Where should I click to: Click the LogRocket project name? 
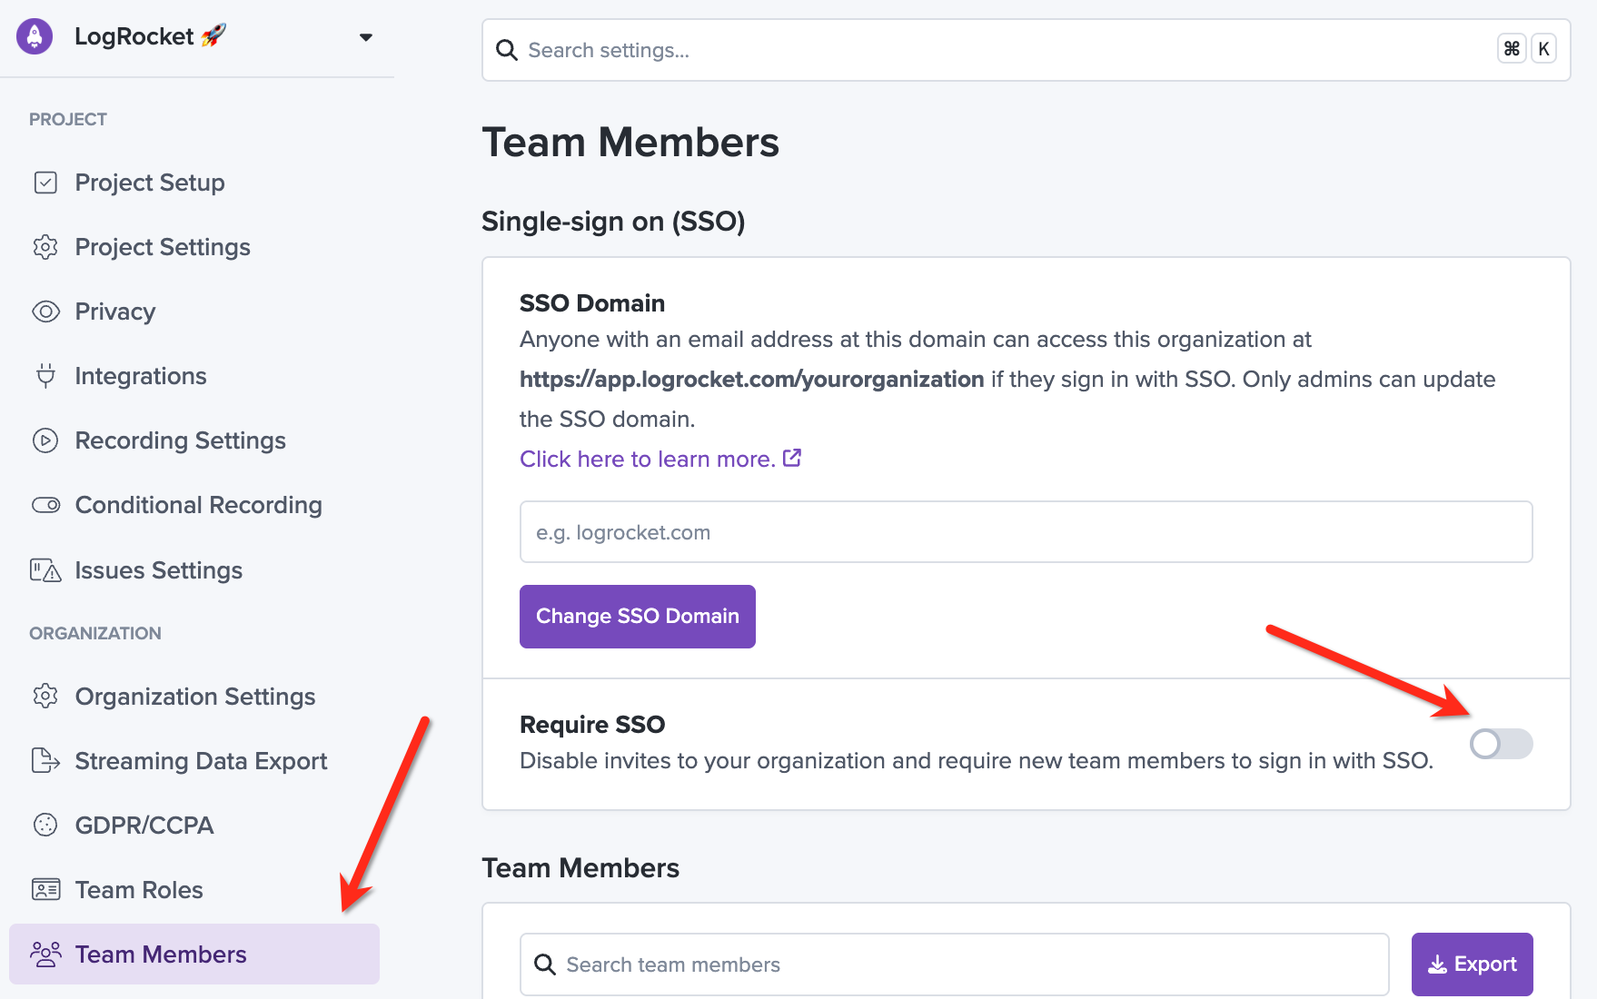tap(134, 36)
